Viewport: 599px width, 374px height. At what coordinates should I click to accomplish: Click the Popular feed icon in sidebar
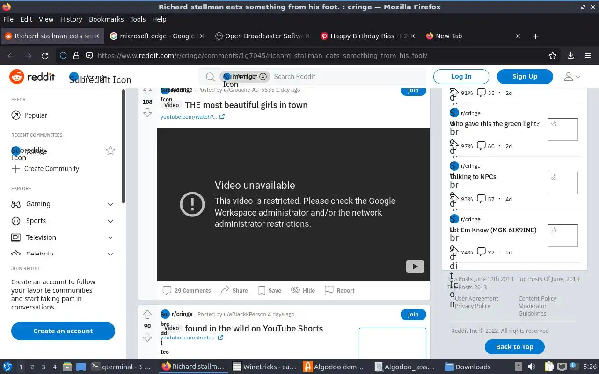pyautogui.click(x=16, y=115)
